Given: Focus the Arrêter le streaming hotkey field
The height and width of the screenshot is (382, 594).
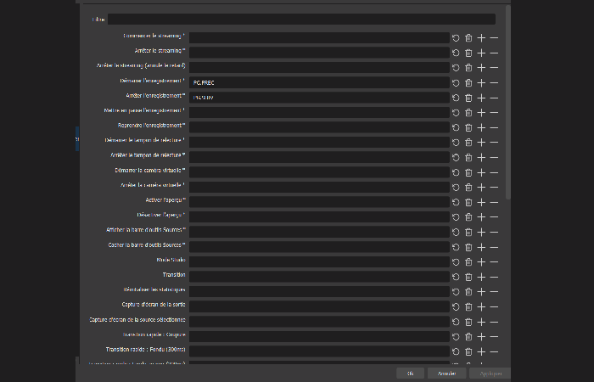Looking at the screenshot, I should (x=319, y=53).
